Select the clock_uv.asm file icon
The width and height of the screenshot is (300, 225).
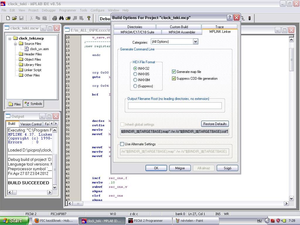point(27,49)
